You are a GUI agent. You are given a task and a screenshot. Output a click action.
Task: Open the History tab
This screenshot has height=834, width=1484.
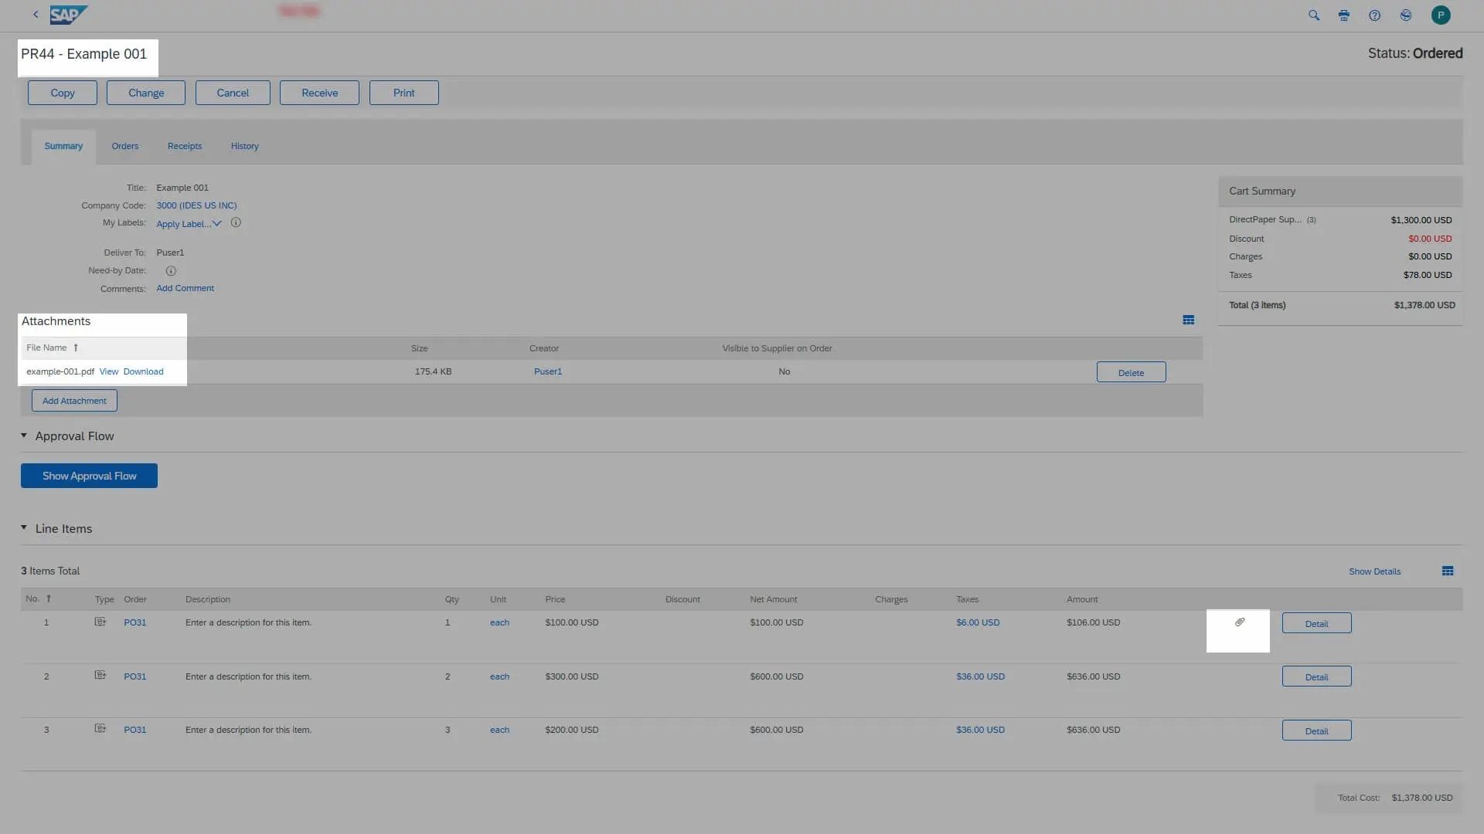[x=244, y=147]
